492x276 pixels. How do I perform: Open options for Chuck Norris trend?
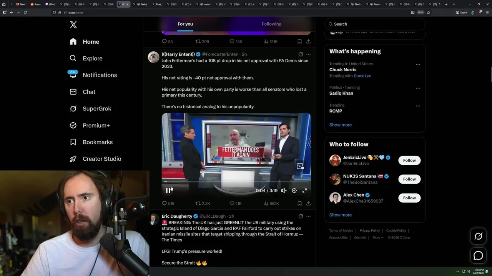coord(418,64)
